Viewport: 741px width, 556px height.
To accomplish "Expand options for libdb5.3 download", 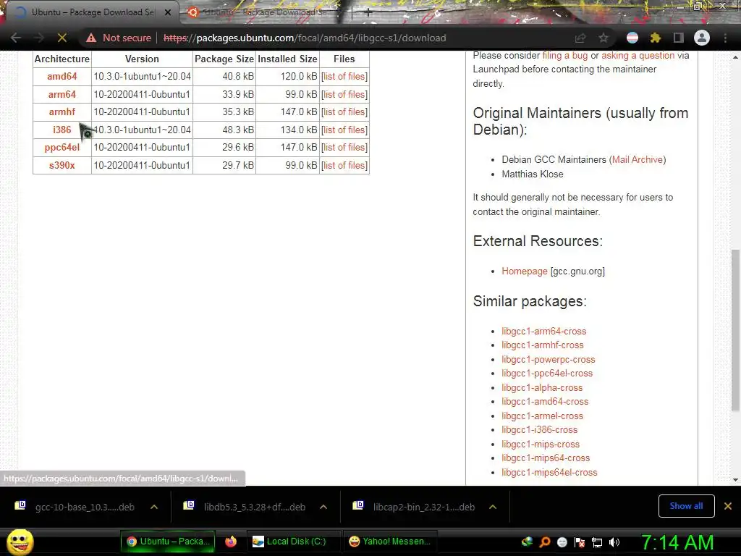I will 323,507.
